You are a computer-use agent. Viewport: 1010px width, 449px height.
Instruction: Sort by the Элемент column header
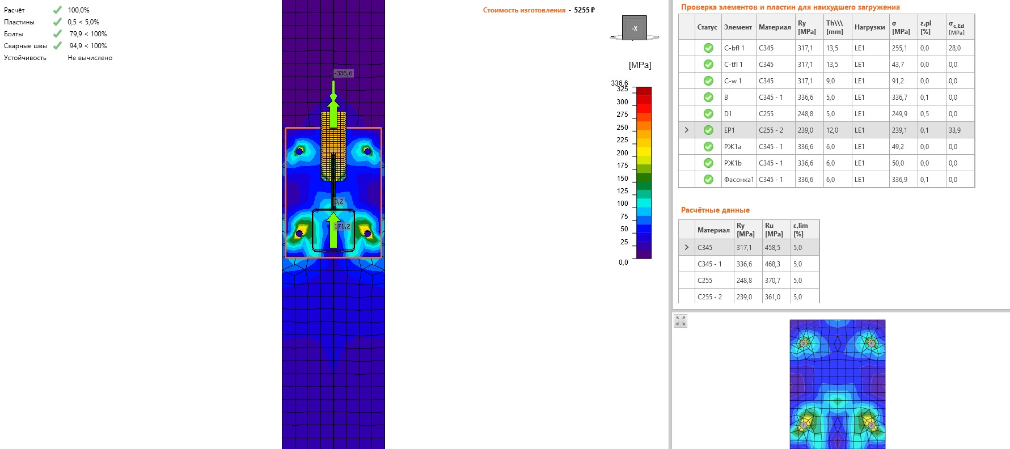[x=738, y=27]
